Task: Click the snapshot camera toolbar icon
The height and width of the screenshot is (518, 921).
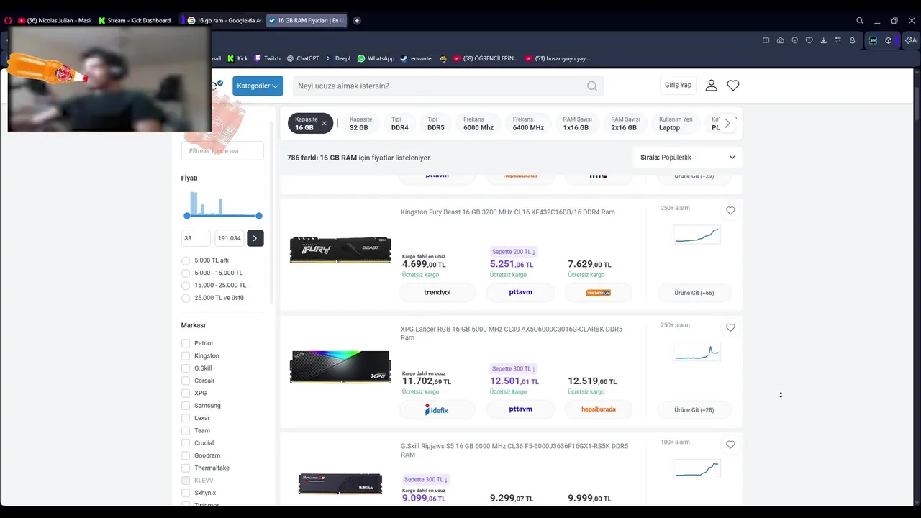Action: 780,40
